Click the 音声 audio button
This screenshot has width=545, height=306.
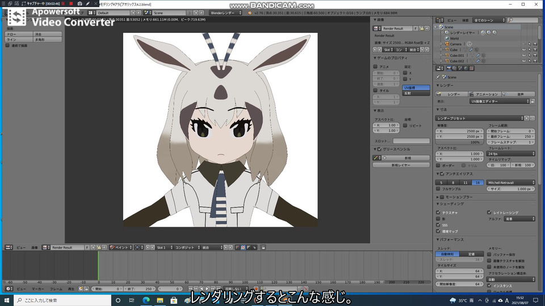(518, 94)
